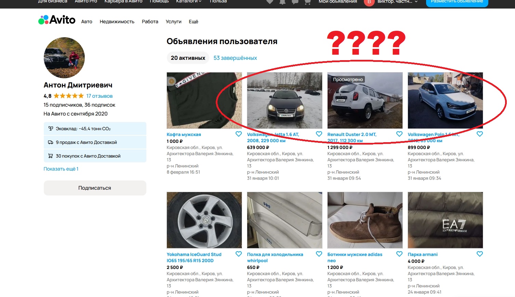
Task: Open the Volkswagen Jetta photo thumbnail
Action: (x=285, y=100)
